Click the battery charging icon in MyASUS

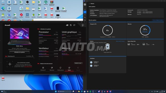(x=108, y=47)
